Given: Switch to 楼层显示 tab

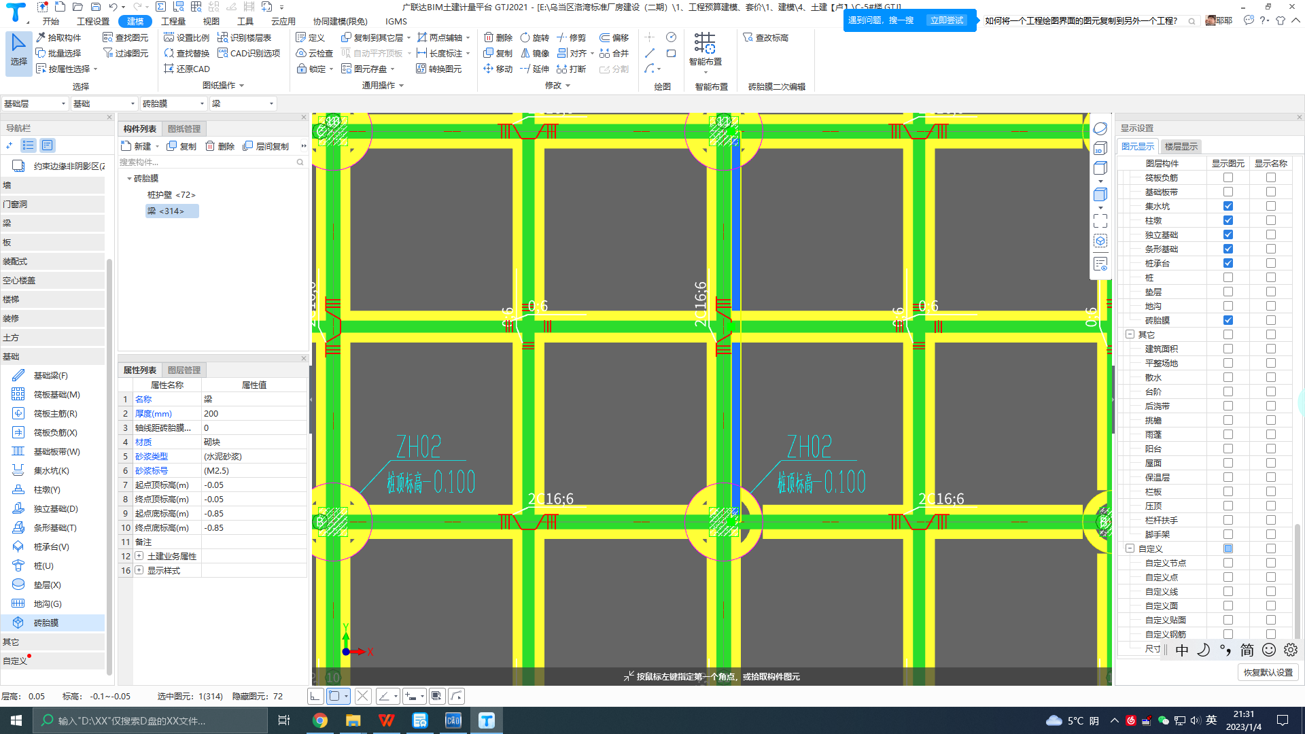Looking at the screenshot, I should point(1181,147).
